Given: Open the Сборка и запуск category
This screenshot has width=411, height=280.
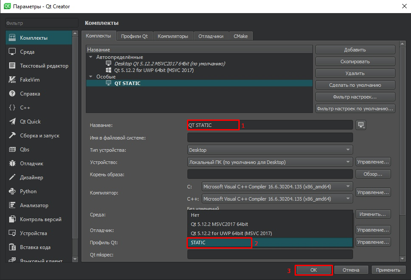Looking at the screenshot, I should [39, 136].
